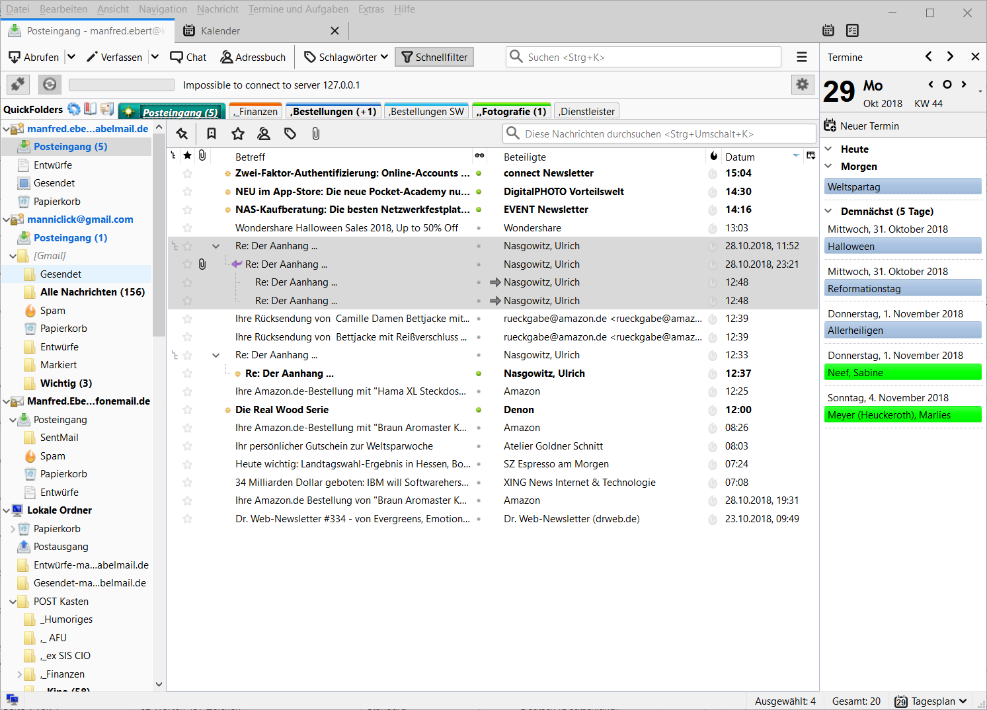
Task: Open the Schlagwörter dropdown
Action: click(346, 58)
